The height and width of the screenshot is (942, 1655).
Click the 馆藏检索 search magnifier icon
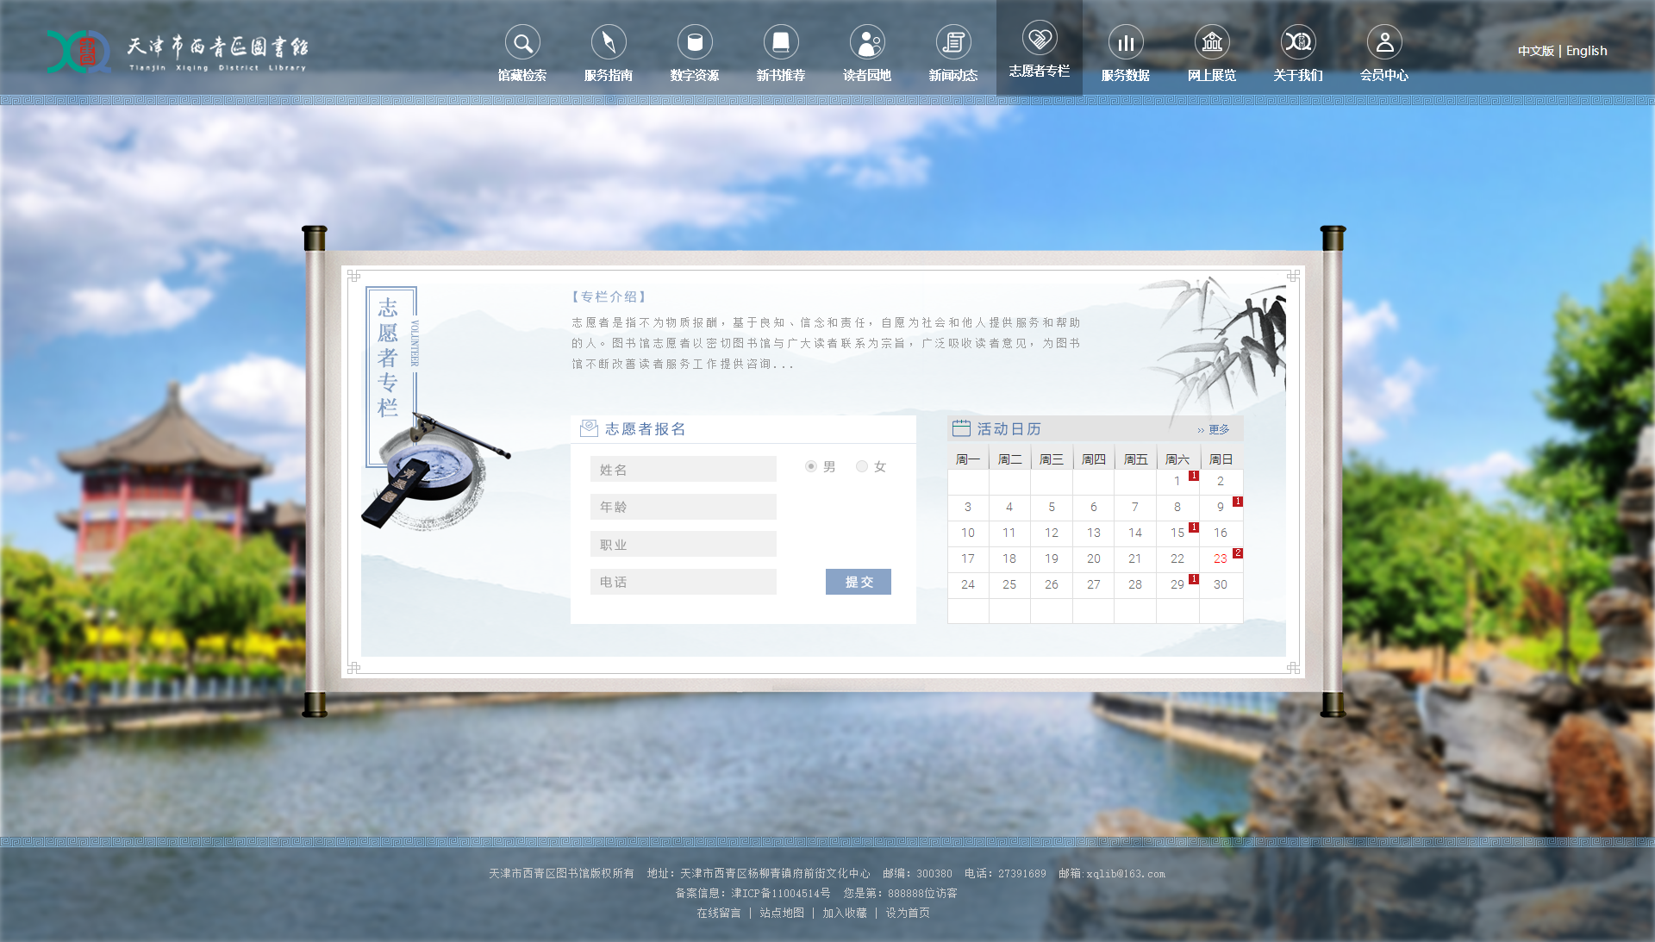point(522,42)
